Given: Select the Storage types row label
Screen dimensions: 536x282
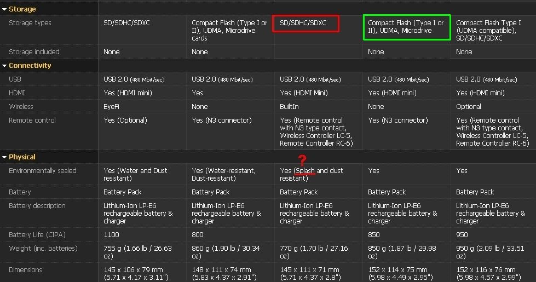Looking at the screenshot, I should pyautogui.click(x=30, y=23).
